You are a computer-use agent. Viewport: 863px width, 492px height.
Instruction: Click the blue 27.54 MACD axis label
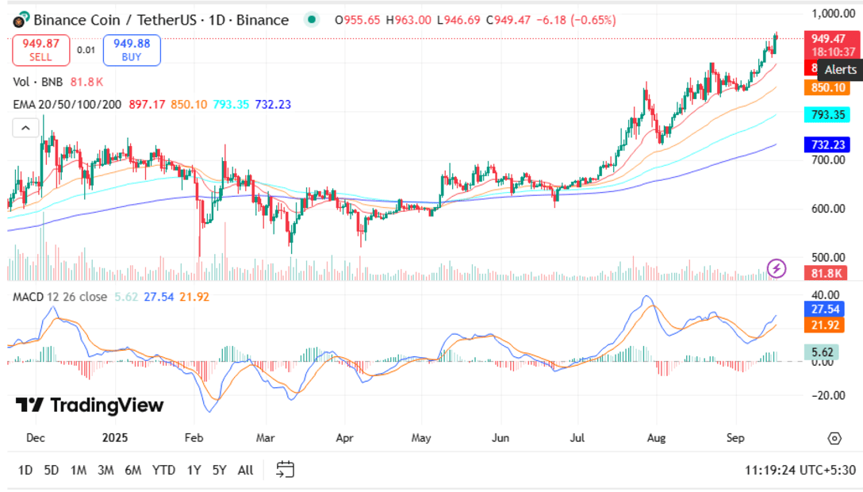click(x=824, y=309)
